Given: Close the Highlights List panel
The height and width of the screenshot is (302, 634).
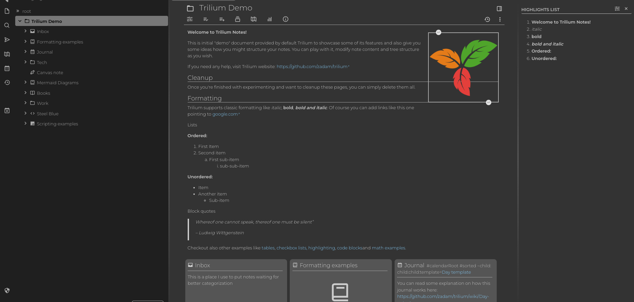Looking at the screenshot, I should (626, 9).
